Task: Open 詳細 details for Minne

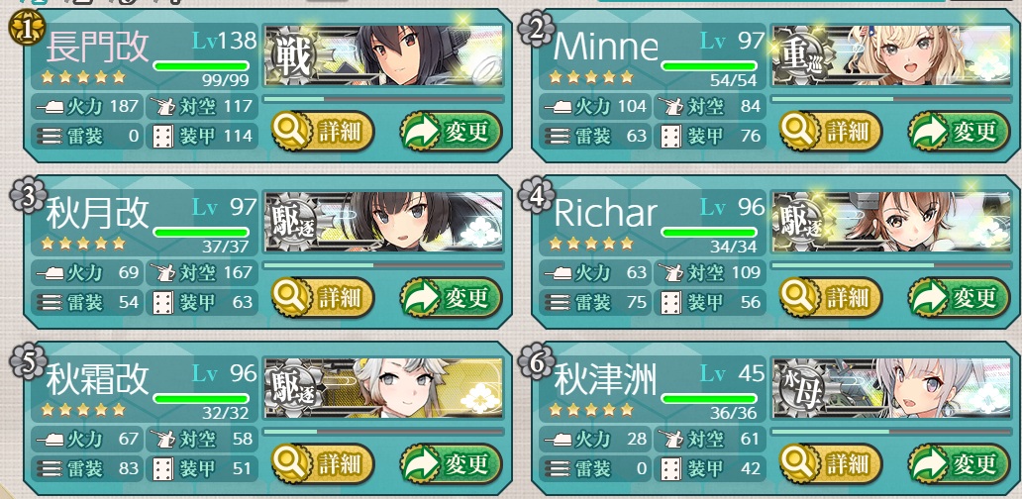Action: coord(830,131)
